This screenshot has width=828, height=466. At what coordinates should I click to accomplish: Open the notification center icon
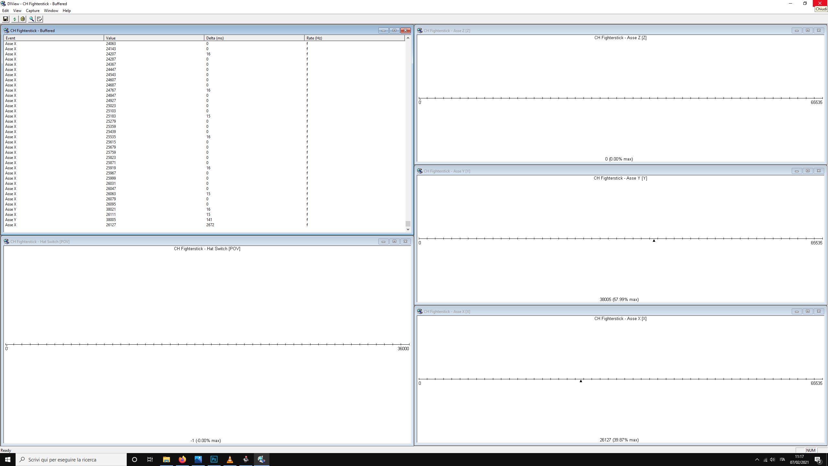coord(818,460)
